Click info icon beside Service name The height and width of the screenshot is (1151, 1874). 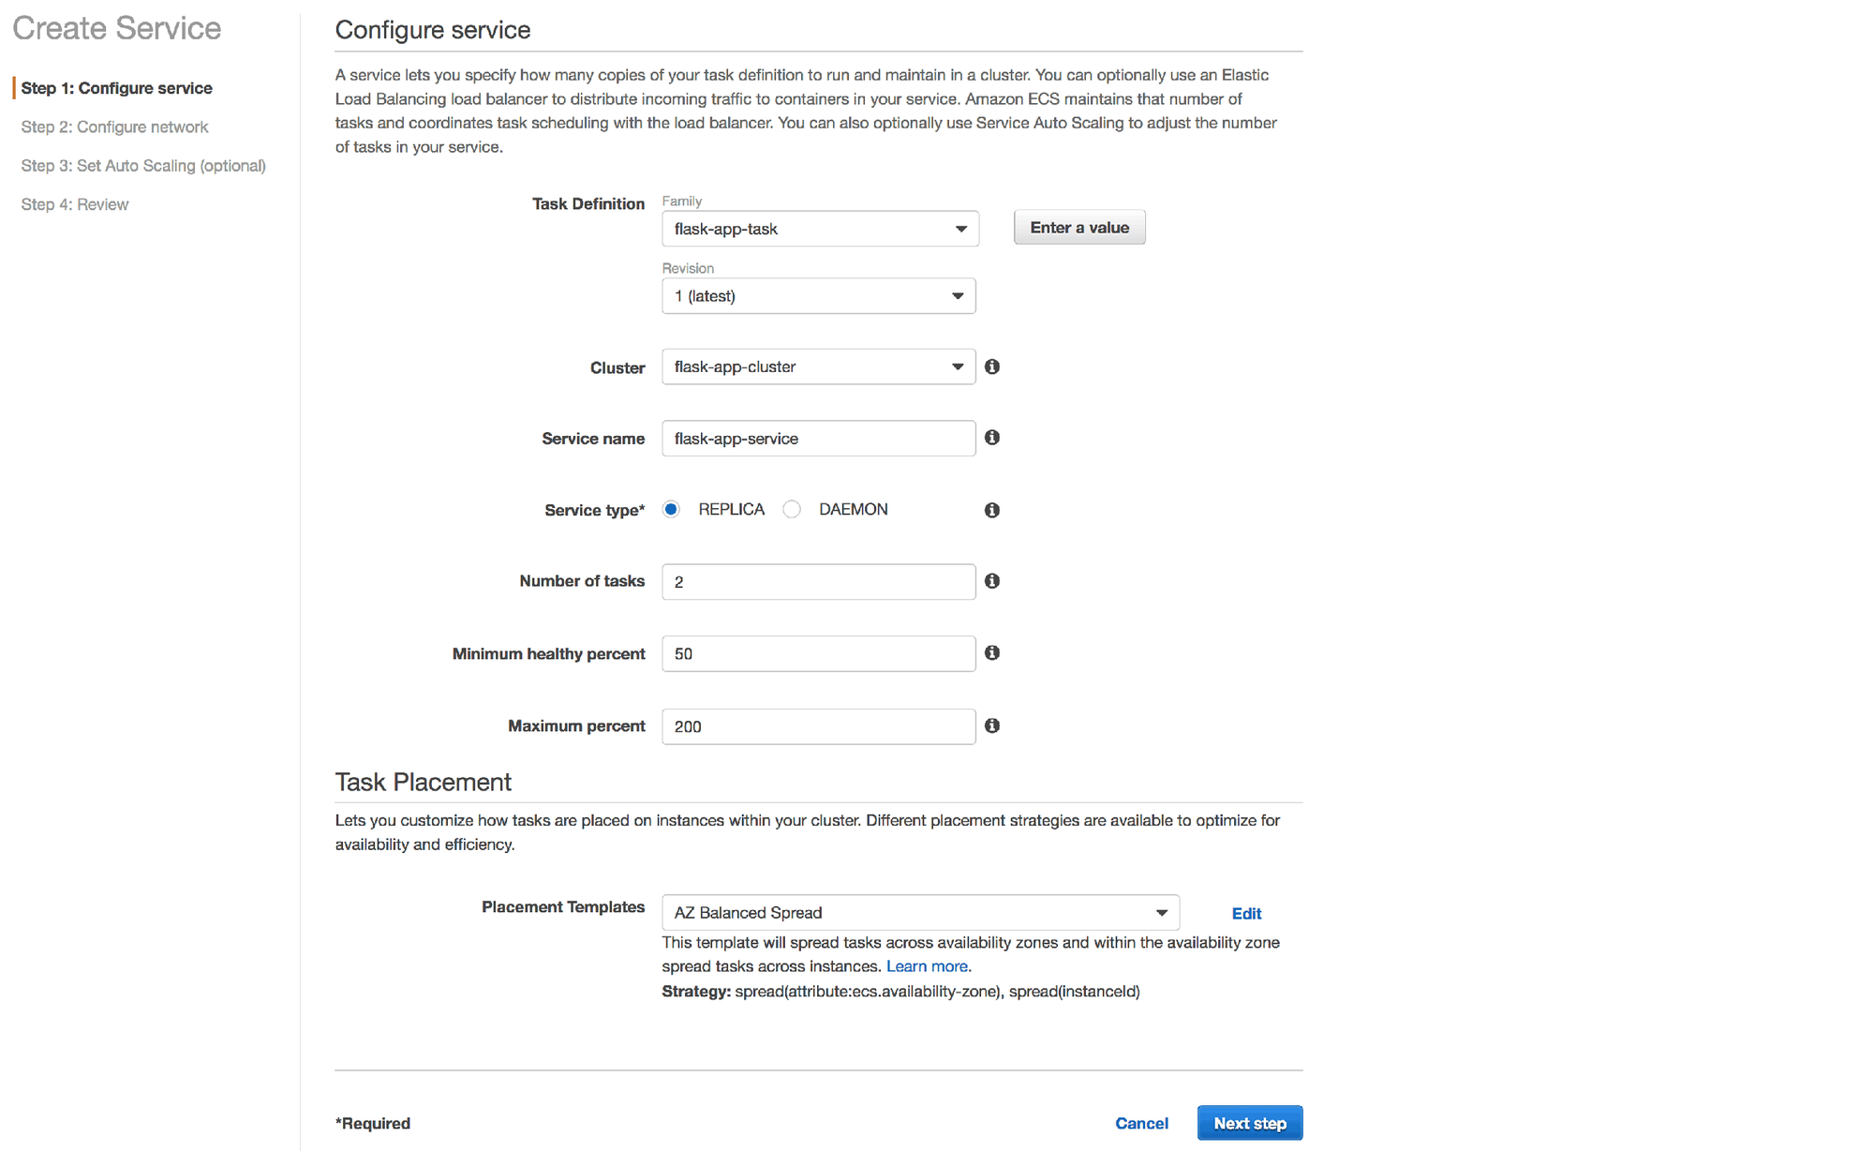[x=992, y=438]
